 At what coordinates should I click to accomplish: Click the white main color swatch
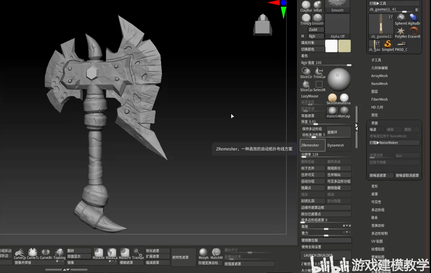coord(331,46)
